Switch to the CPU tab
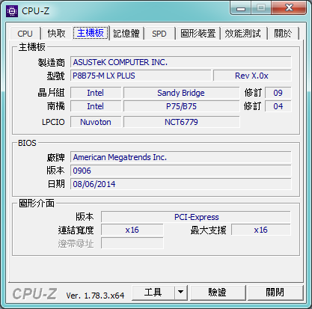The image size is (312, 309). point(25,33)
